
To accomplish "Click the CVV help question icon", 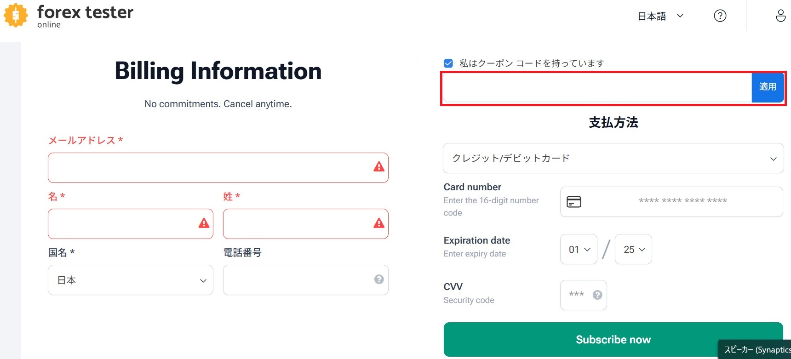I will pyautogui.click(x=597, y=295).
